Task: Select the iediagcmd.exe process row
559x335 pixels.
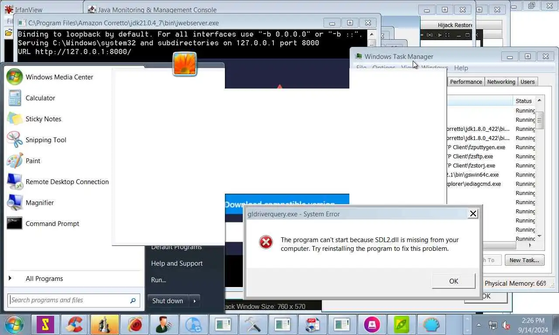Action: pos(490,184)
